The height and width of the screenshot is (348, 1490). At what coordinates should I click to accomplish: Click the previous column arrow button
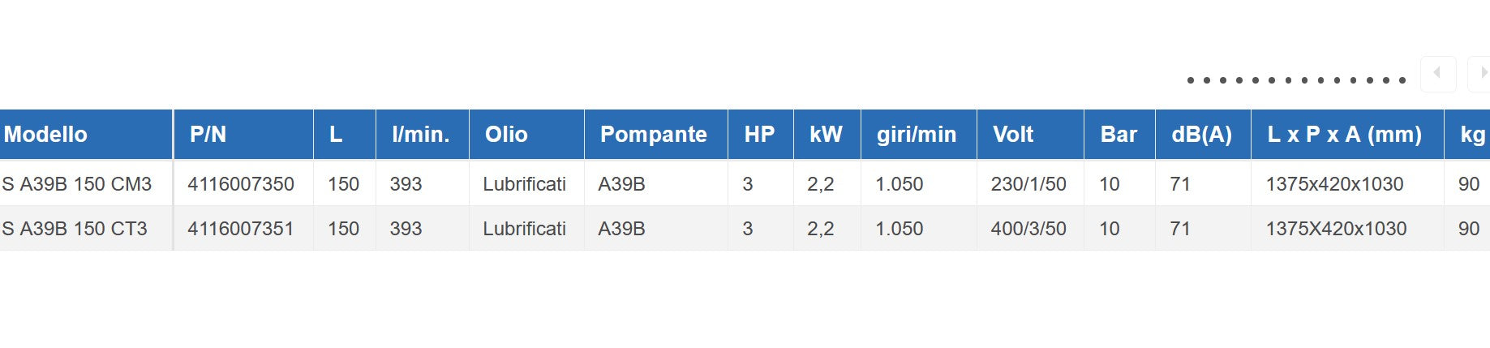[x=1437, y=74]
